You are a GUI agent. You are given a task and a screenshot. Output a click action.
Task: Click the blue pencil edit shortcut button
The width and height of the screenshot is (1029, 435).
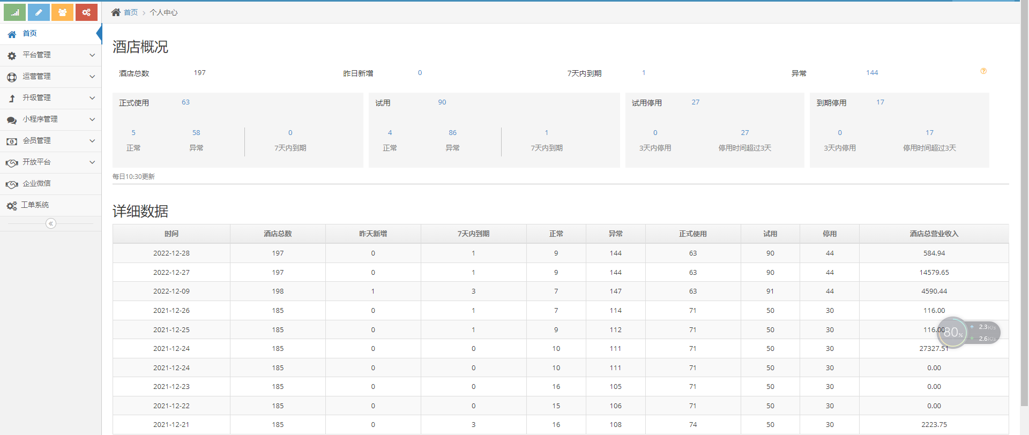tap(39, 12)
